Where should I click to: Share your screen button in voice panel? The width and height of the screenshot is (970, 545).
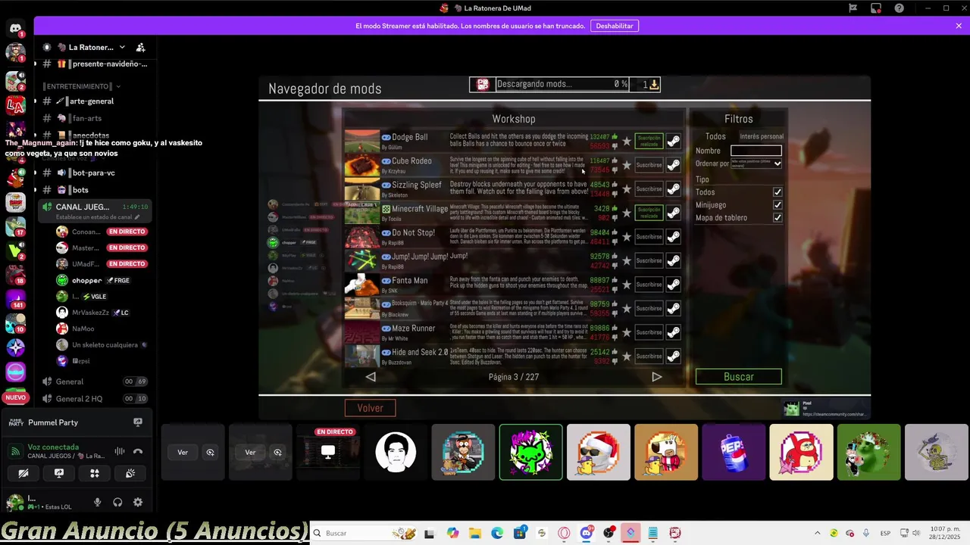point(59,473)
